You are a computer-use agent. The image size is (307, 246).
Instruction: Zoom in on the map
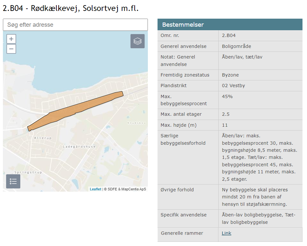coord(11,39)
